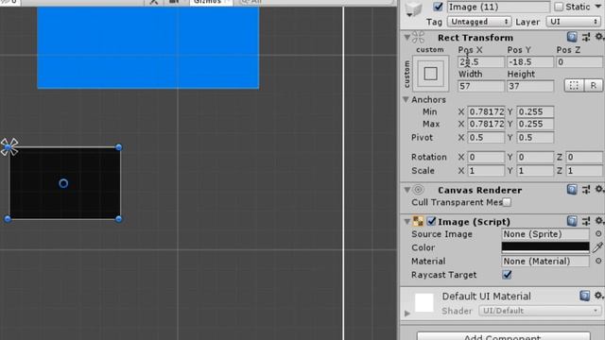Open Source Image object picker circle
Image resolution: width=605 pixels, height=340 pixels.
point(598,233)
